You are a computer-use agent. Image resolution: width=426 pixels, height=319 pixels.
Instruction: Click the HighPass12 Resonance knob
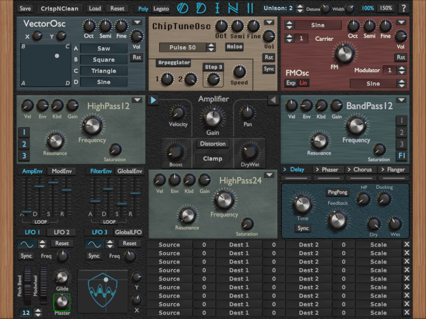55,141
